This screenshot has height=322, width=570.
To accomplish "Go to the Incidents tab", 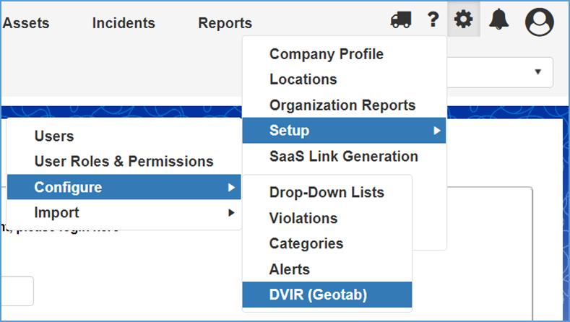I will coord(124,23).
